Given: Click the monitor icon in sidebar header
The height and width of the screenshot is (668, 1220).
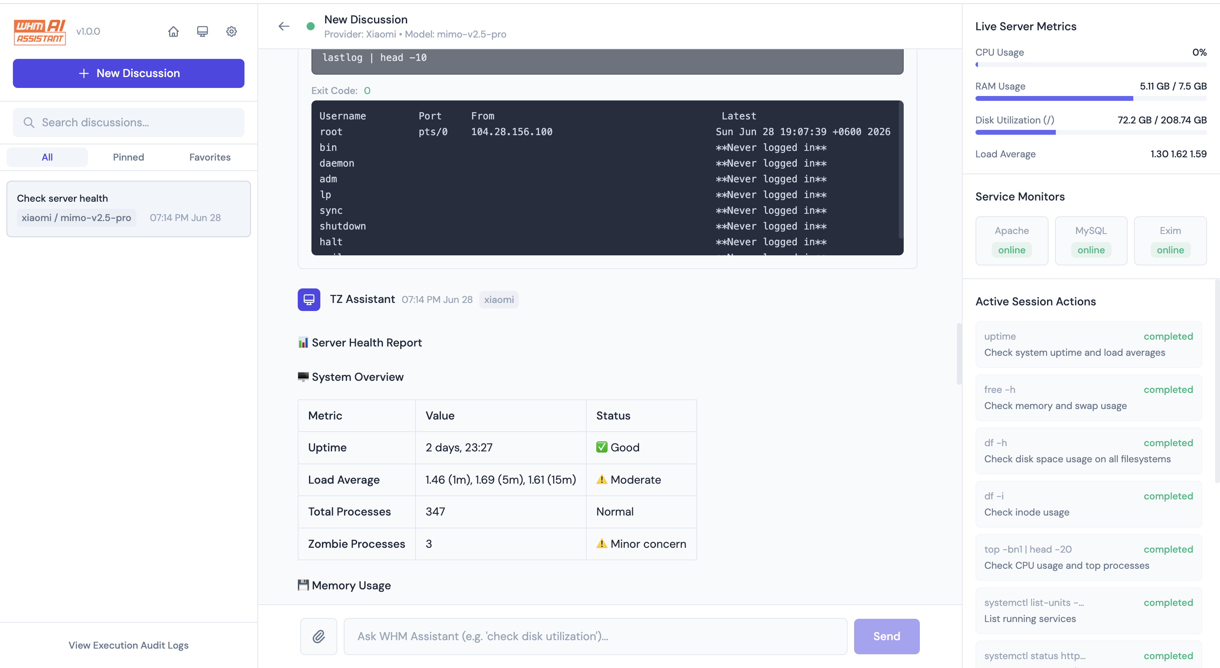Looking at the screenshot, I should coord(202,31).
